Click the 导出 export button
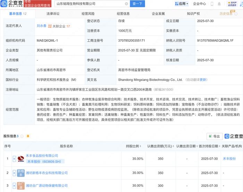 point(215,136)
